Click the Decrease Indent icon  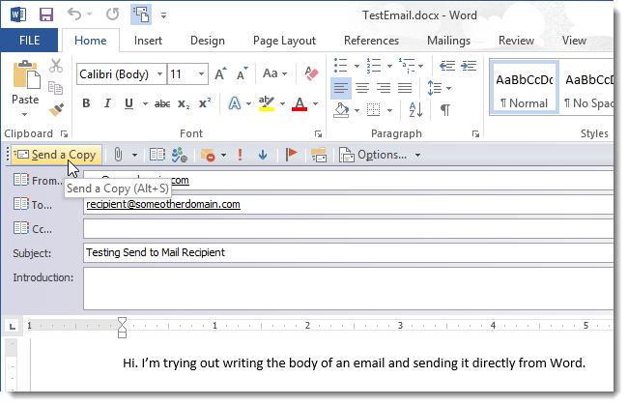447,66
